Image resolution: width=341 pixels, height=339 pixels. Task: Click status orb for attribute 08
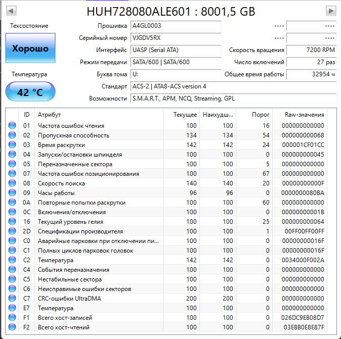pos(12,183)
